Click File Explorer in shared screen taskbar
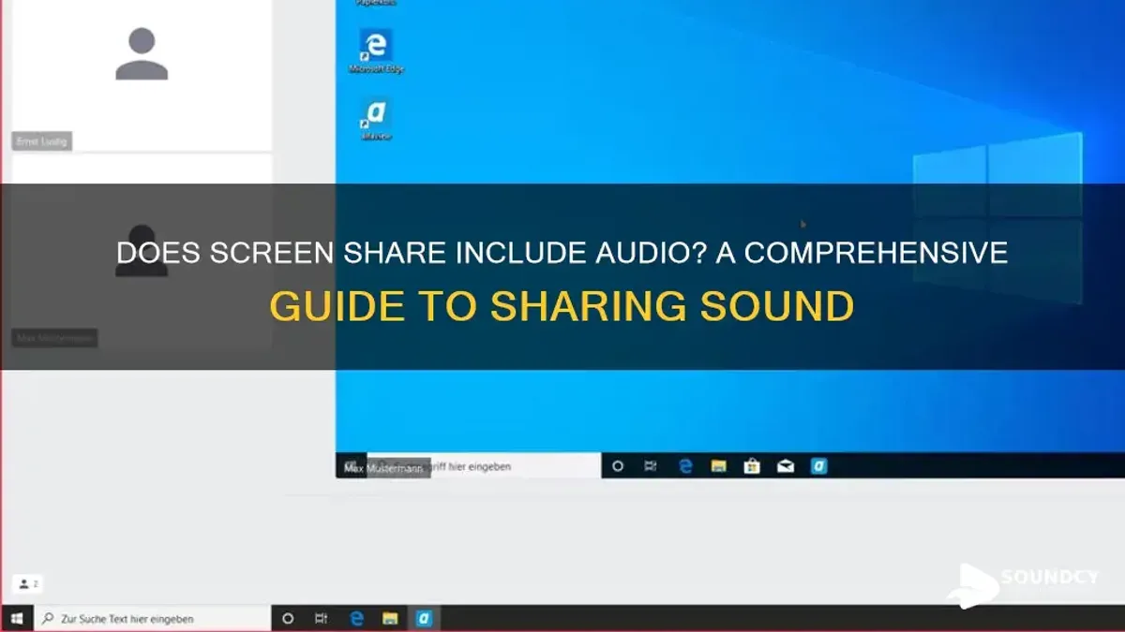1125x632 pixels. coord(718,465)
